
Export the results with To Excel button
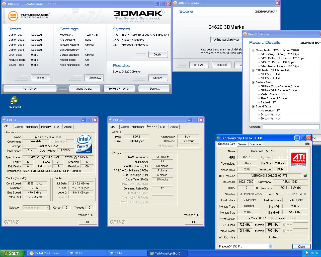tap(221, 65)
